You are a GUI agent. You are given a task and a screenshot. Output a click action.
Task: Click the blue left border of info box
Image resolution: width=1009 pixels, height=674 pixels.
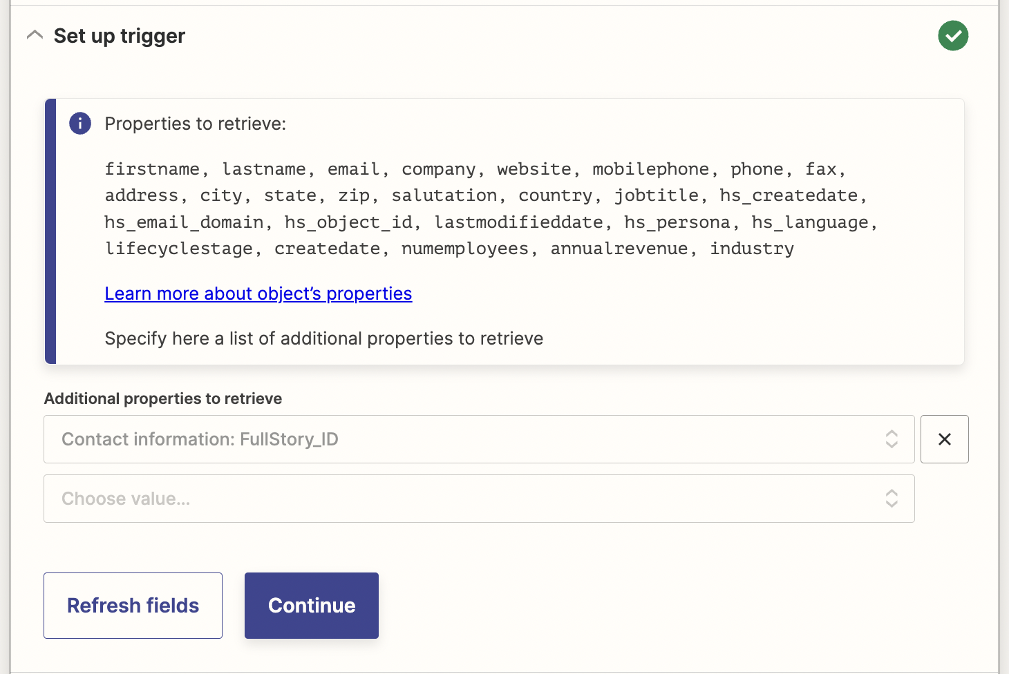click(50, 231)
